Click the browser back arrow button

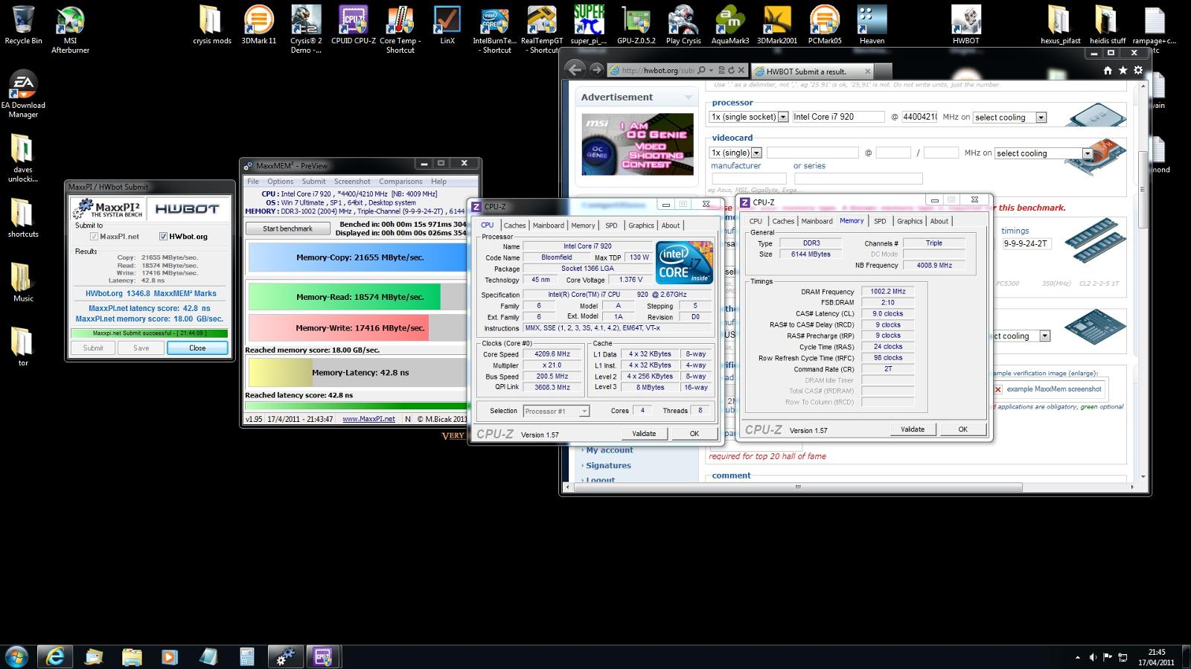[x=575, y=69]
